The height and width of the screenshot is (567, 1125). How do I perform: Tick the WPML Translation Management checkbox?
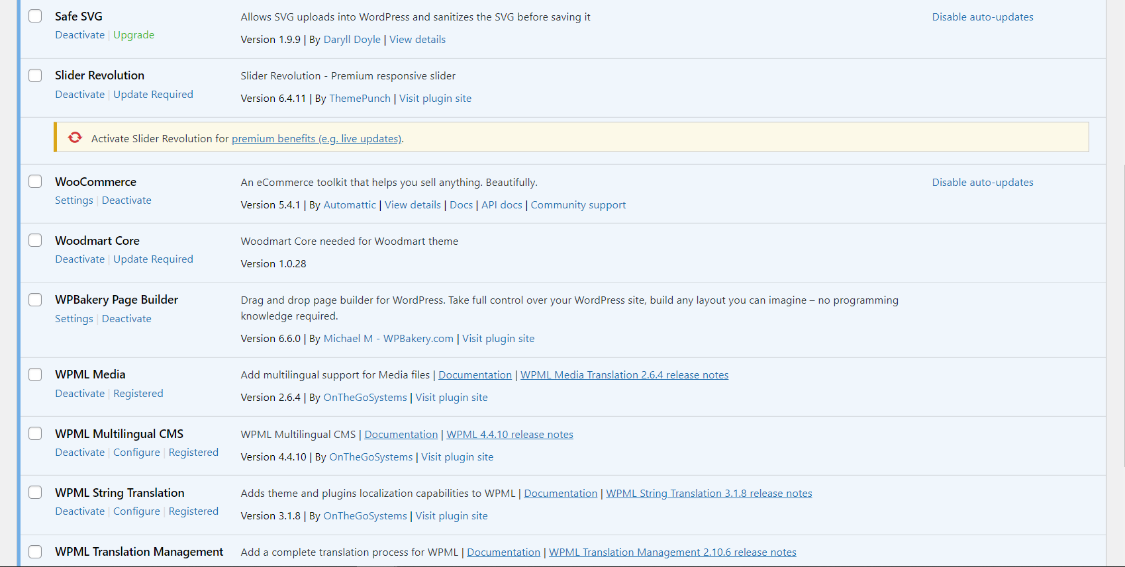click(35, 552)
